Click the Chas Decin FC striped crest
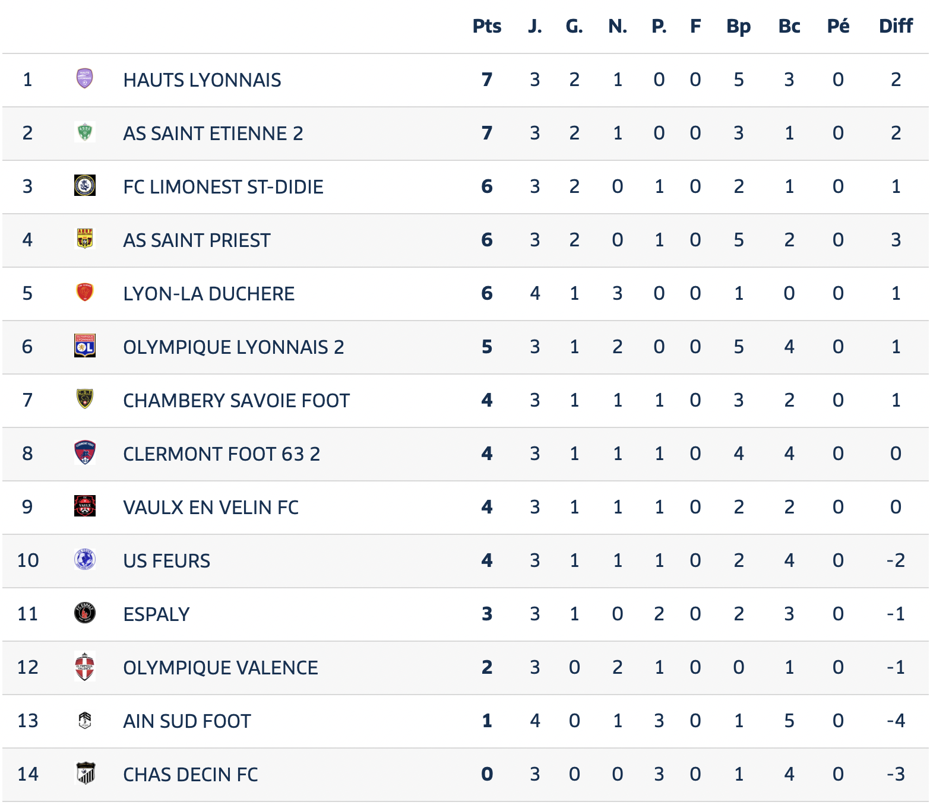The width and height of the screenshot is (930, 805). (x=85, y=774)
